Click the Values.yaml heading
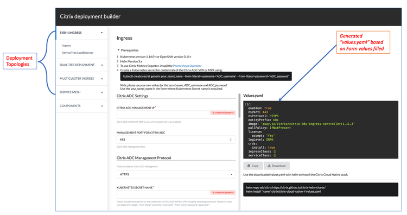Viewport: 407px width, 215px height. [253, 96]
